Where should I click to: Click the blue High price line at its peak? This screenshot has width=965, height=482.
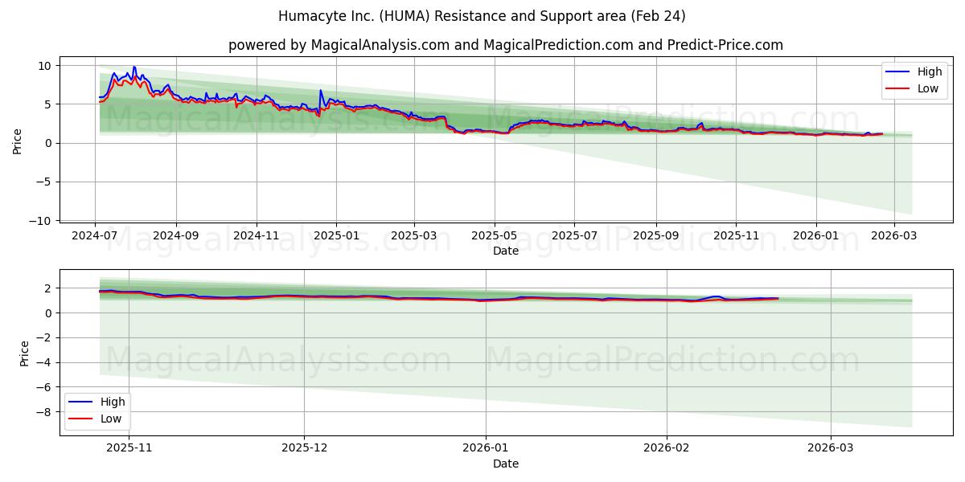coord(133,67)
